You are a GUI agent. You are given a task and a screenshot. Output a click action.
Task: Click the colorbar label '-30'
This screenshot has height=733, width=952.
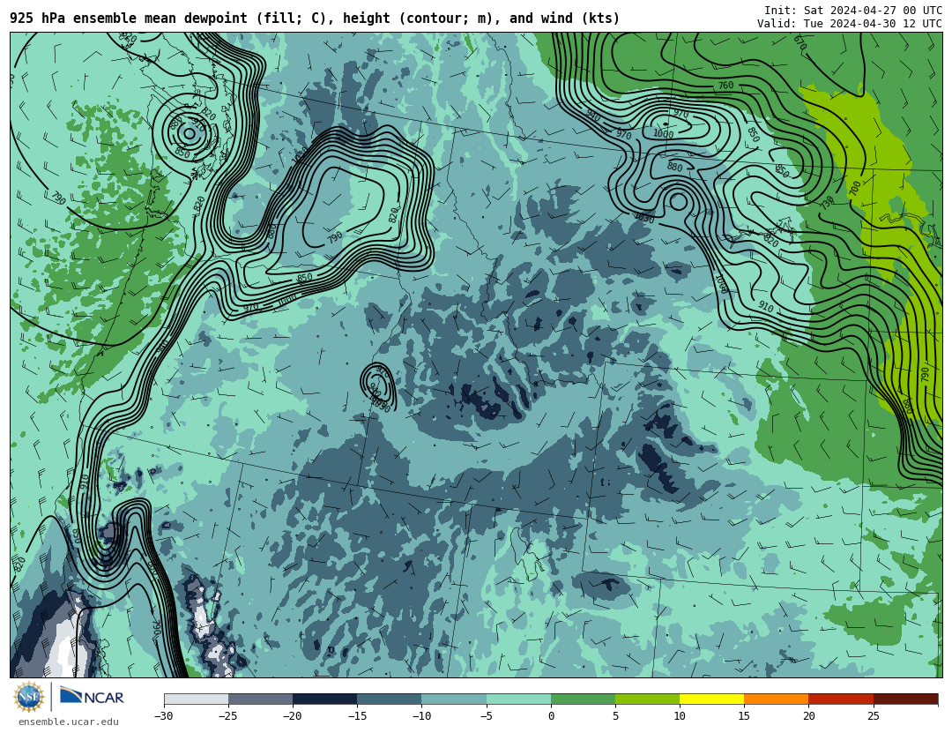(163, 716)
